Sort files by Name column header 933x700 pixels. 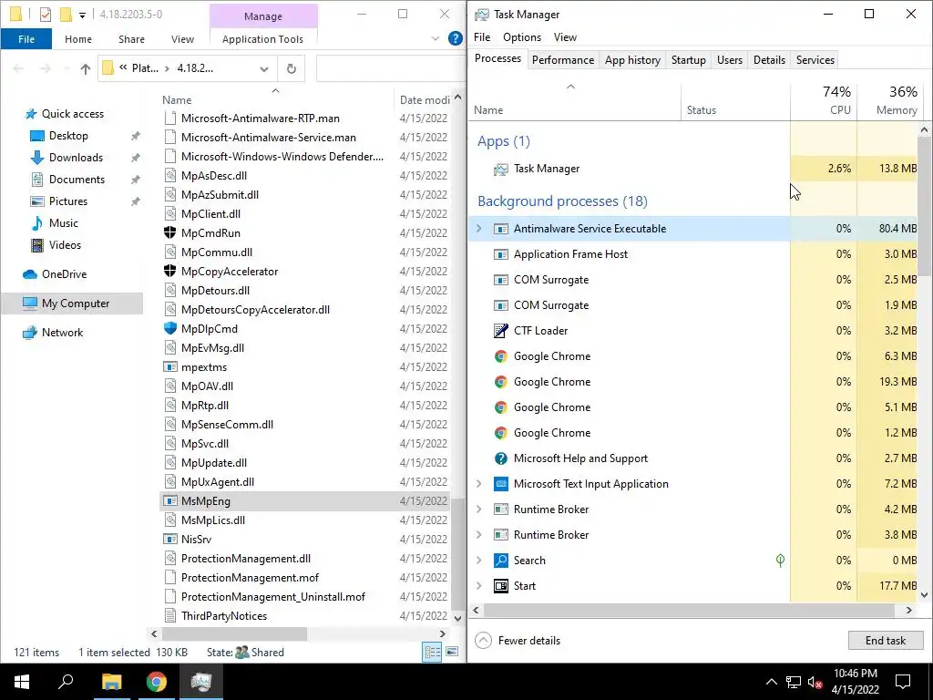[x=277, y=100]
